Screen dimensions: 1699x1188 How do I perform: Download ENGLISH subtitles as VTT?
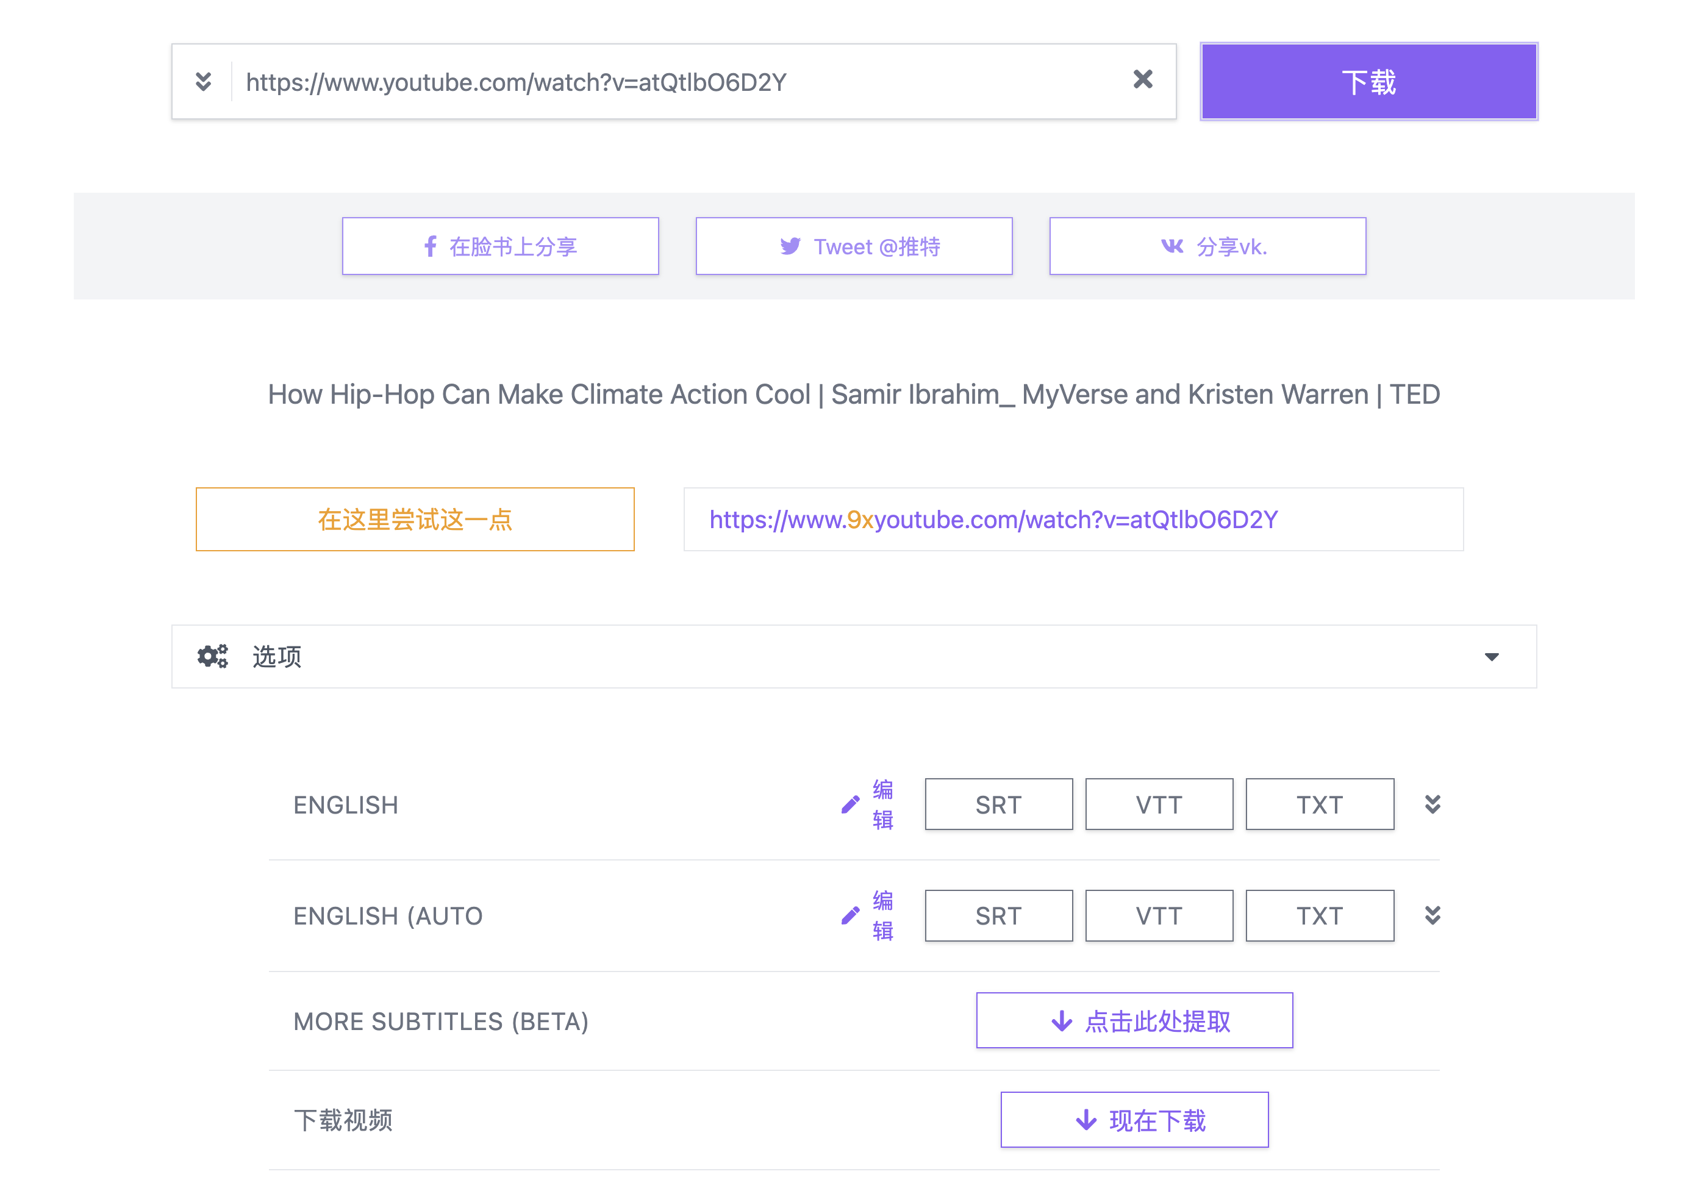pyautogui.click(x=1159, y=804)
